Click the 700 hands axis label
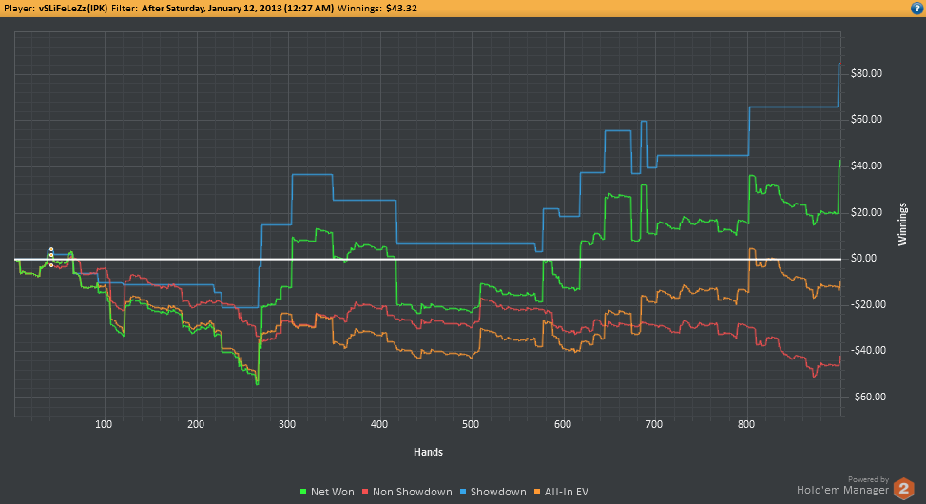Screen dimensions: 926x504 point(654,425)
